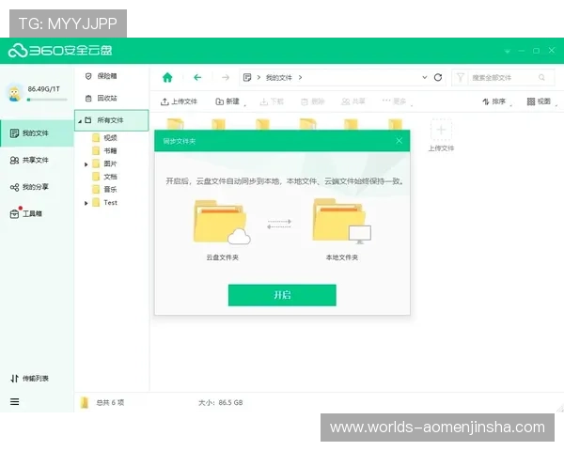Click the 共享 toolbar button
The image size is (564, 451).
pyautogui.click(x=353, y=101)
